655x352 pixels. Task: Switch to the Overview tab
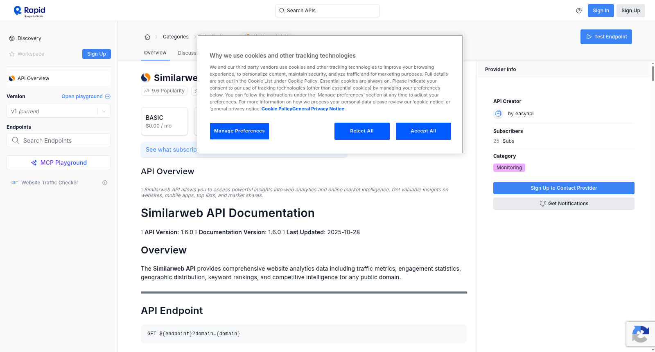coord(155,53)
